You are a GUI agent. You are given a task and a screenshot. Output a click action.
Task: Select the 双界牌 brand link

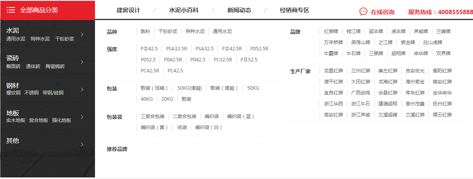(443, 54)
